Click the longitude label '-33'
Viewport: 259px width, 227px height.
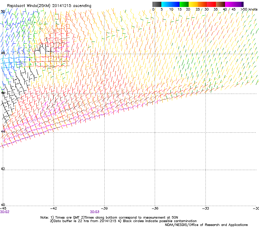(206, 208)
